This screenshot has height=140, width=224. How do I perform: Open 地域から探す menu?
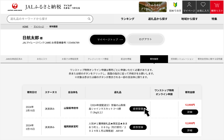[x=189, y=19]
